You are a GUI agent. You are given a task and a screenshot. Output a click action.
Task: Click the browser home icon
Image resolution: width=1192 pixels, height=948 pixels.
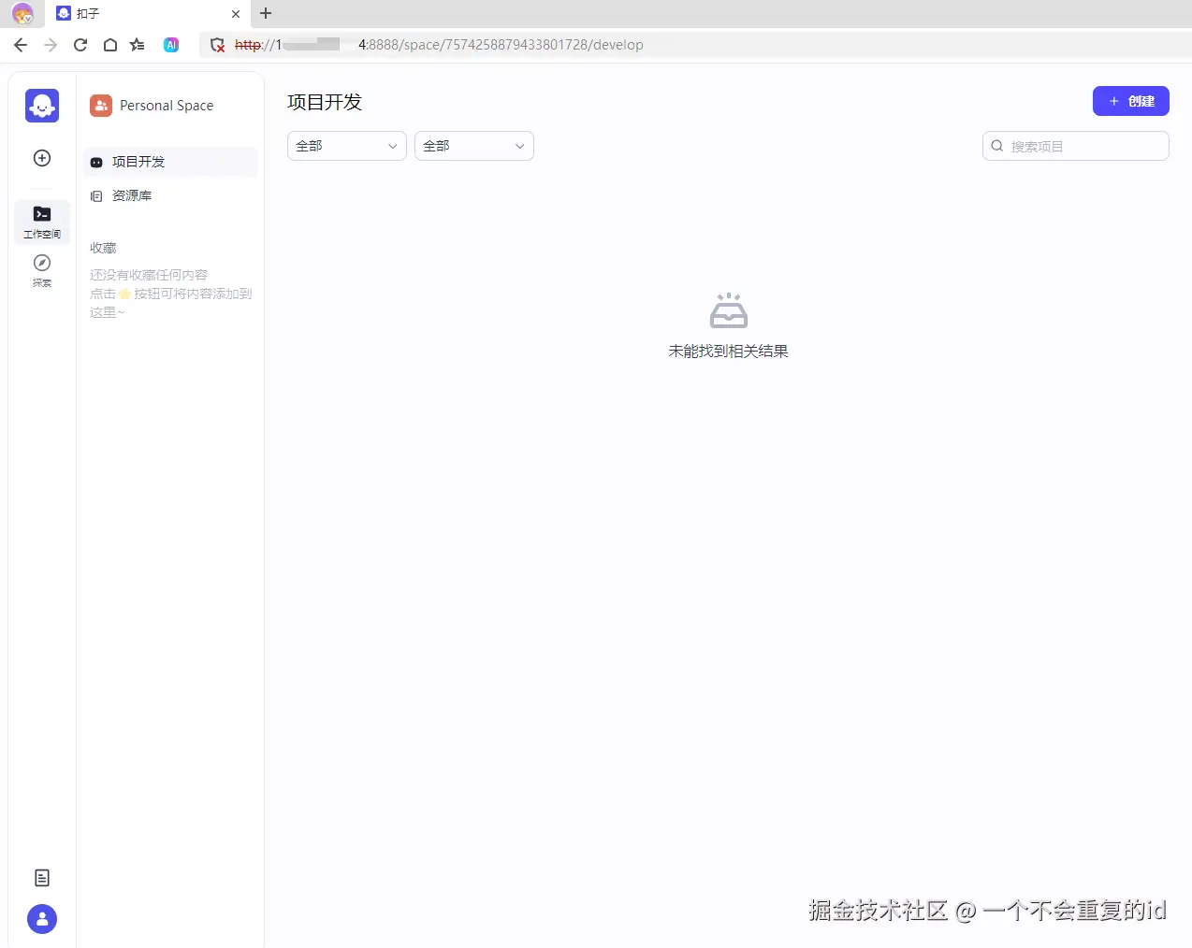[110, 45]
